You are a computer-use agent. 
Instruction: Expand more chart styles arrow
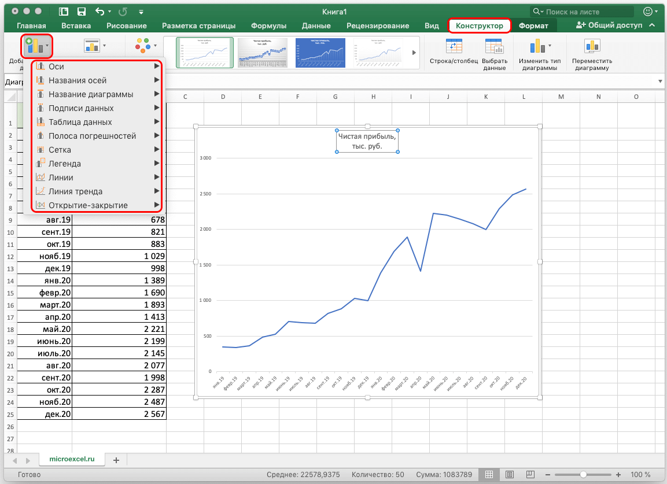click(x=414, y=53)
